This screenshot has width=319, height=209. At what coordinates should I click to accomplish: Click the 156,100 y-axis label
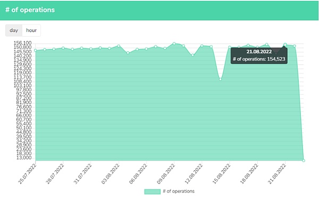(22, 43)
